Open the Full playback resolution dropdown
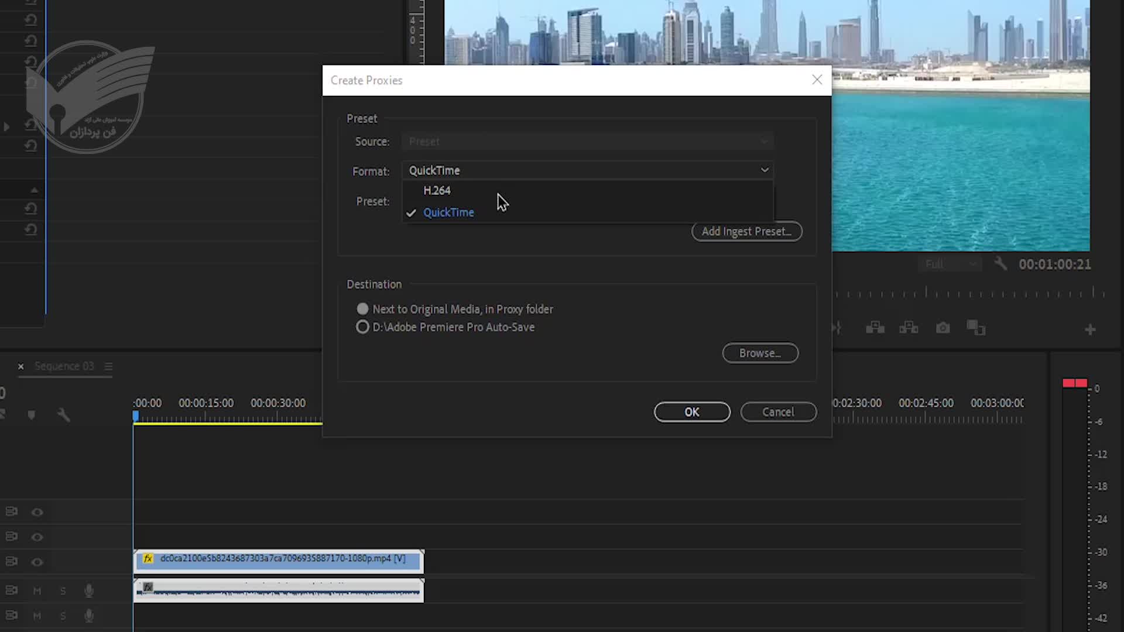Screen dimensions: 1124x632 [950, 265]
